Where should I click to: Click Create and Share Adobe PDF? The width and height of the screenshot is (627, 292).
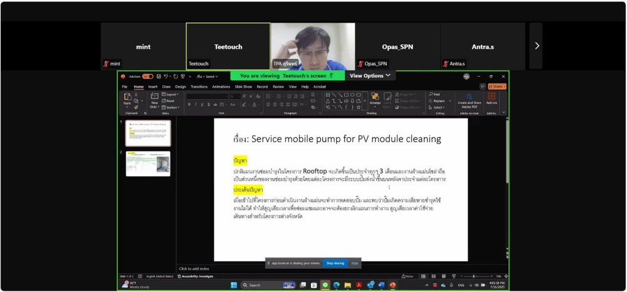pos(470,100)
